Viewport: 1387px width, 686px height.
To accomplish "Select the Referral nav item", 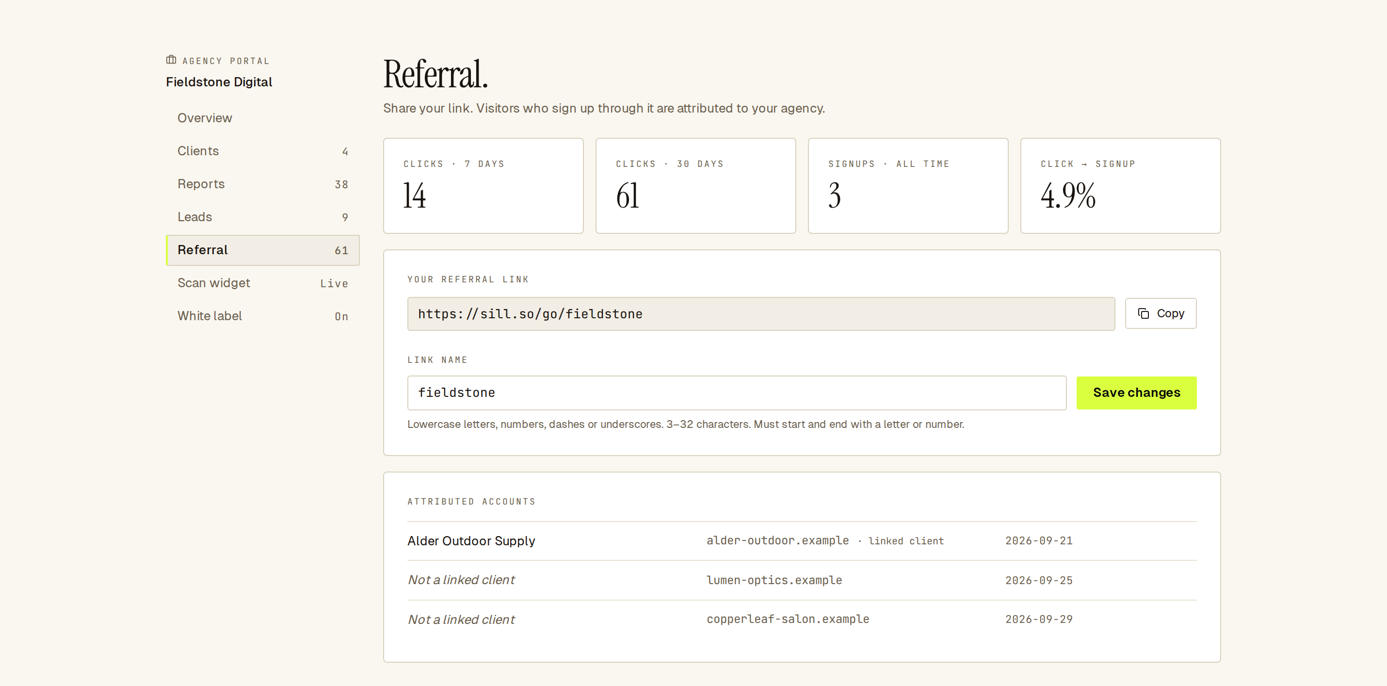I will pyautogui.click(x=263, y=250).
